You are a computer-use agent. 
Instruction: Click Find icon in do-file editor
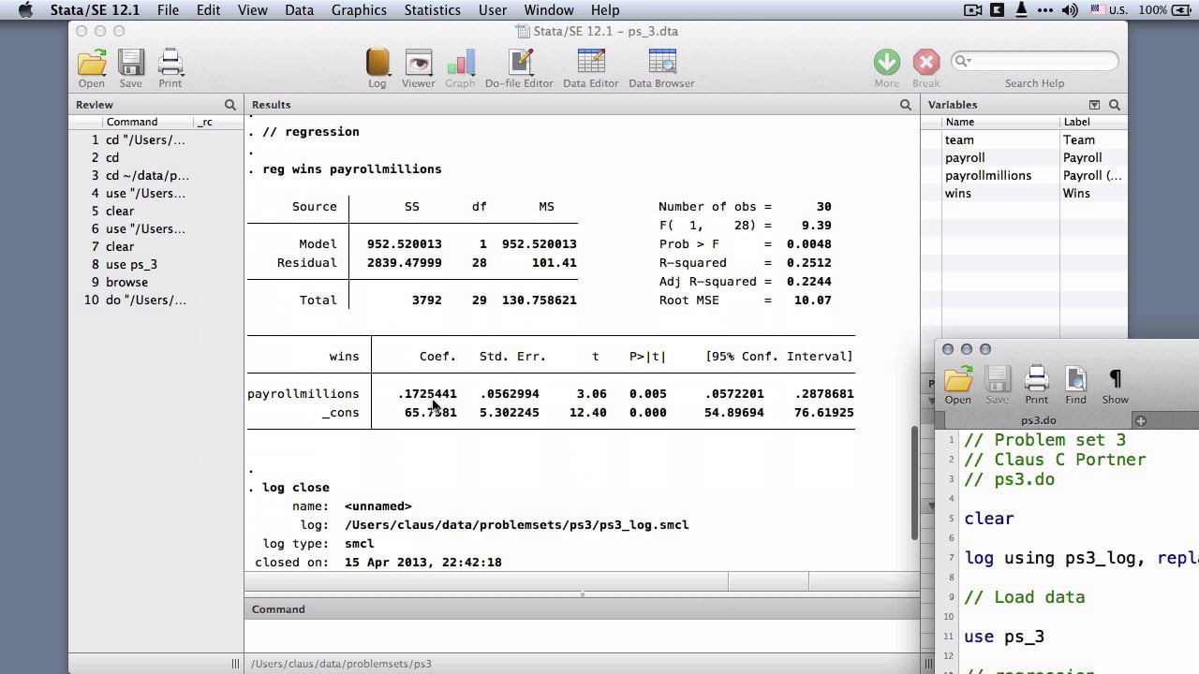coord(1075,380)
